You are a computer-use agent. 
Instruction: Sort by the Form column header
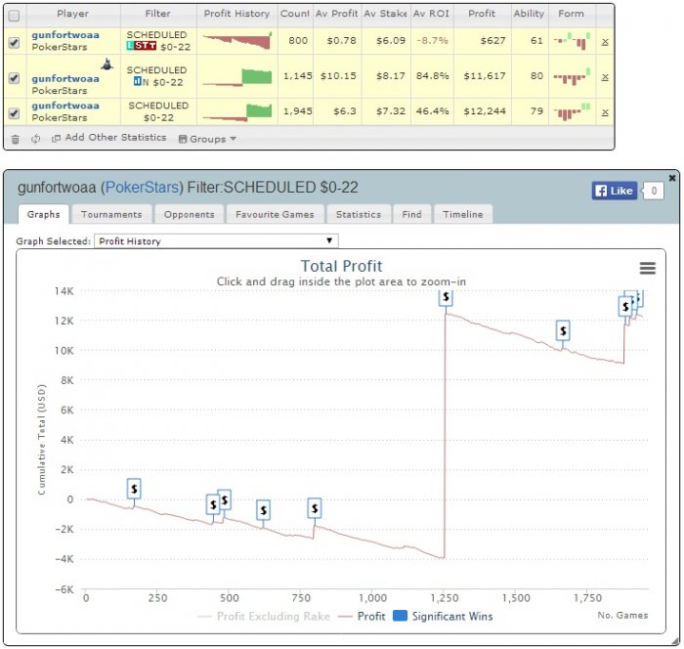571,14
